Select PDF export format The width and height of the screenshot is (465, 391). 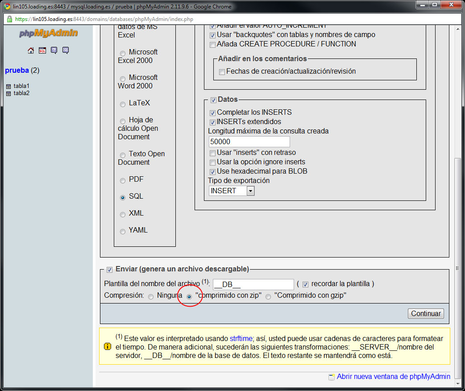[122, 181]
